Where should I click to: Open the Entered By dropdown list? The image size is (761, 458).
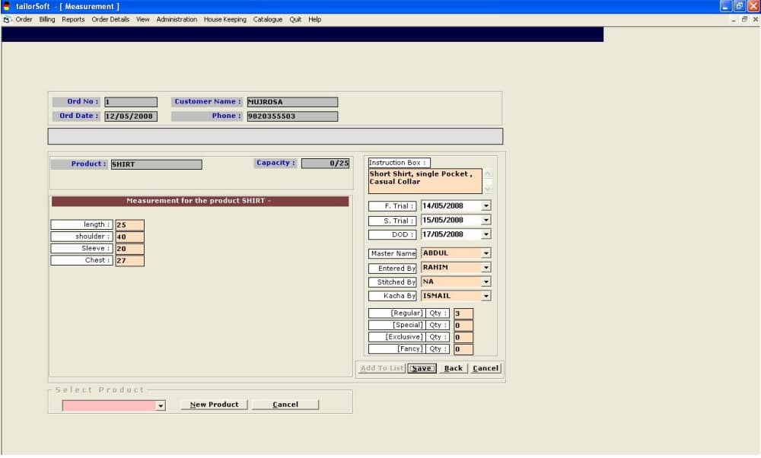[486, 268]
